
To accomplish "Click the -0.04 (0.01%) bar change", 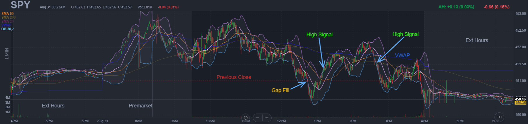I will [x=168, y=7].
